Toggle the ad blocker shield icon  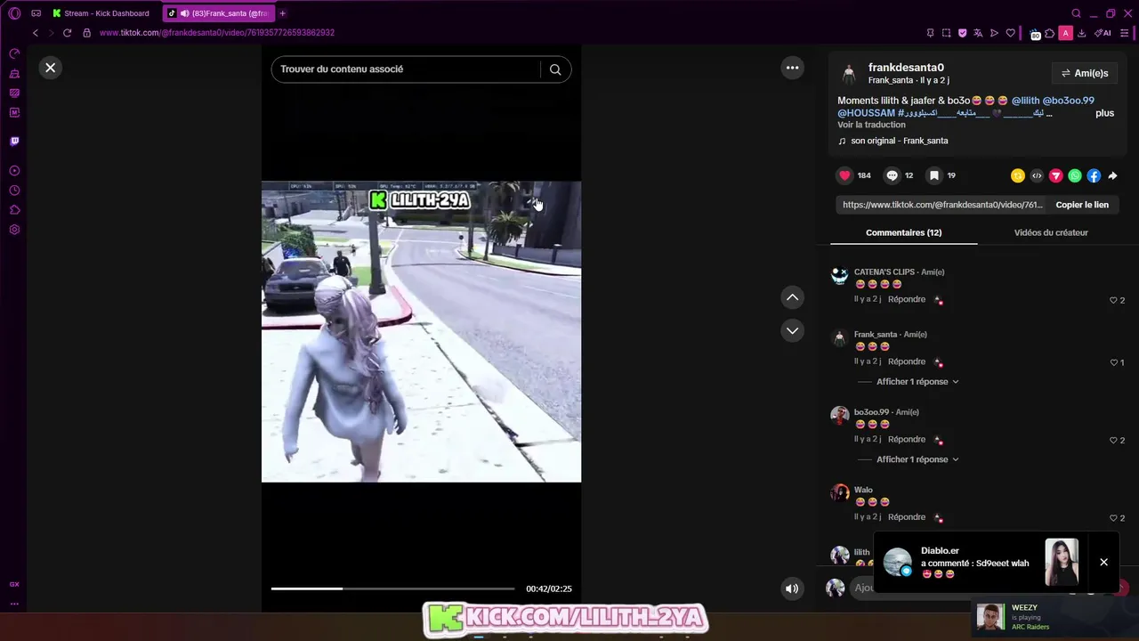(x=962, y=33)
